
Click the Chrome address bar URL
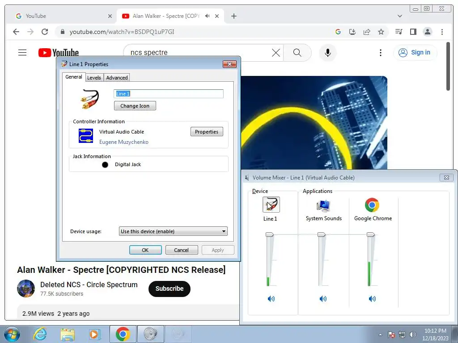point(122,32)
